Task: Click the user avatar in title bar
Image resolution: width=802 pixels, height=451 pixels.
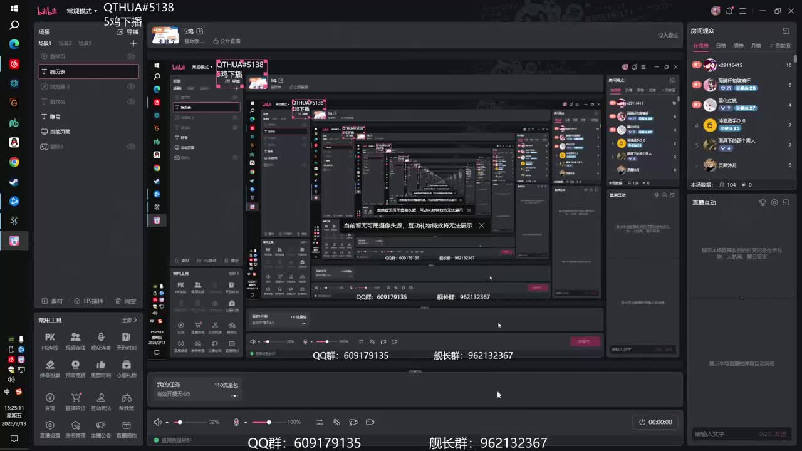Action: (x=716, y=11)
